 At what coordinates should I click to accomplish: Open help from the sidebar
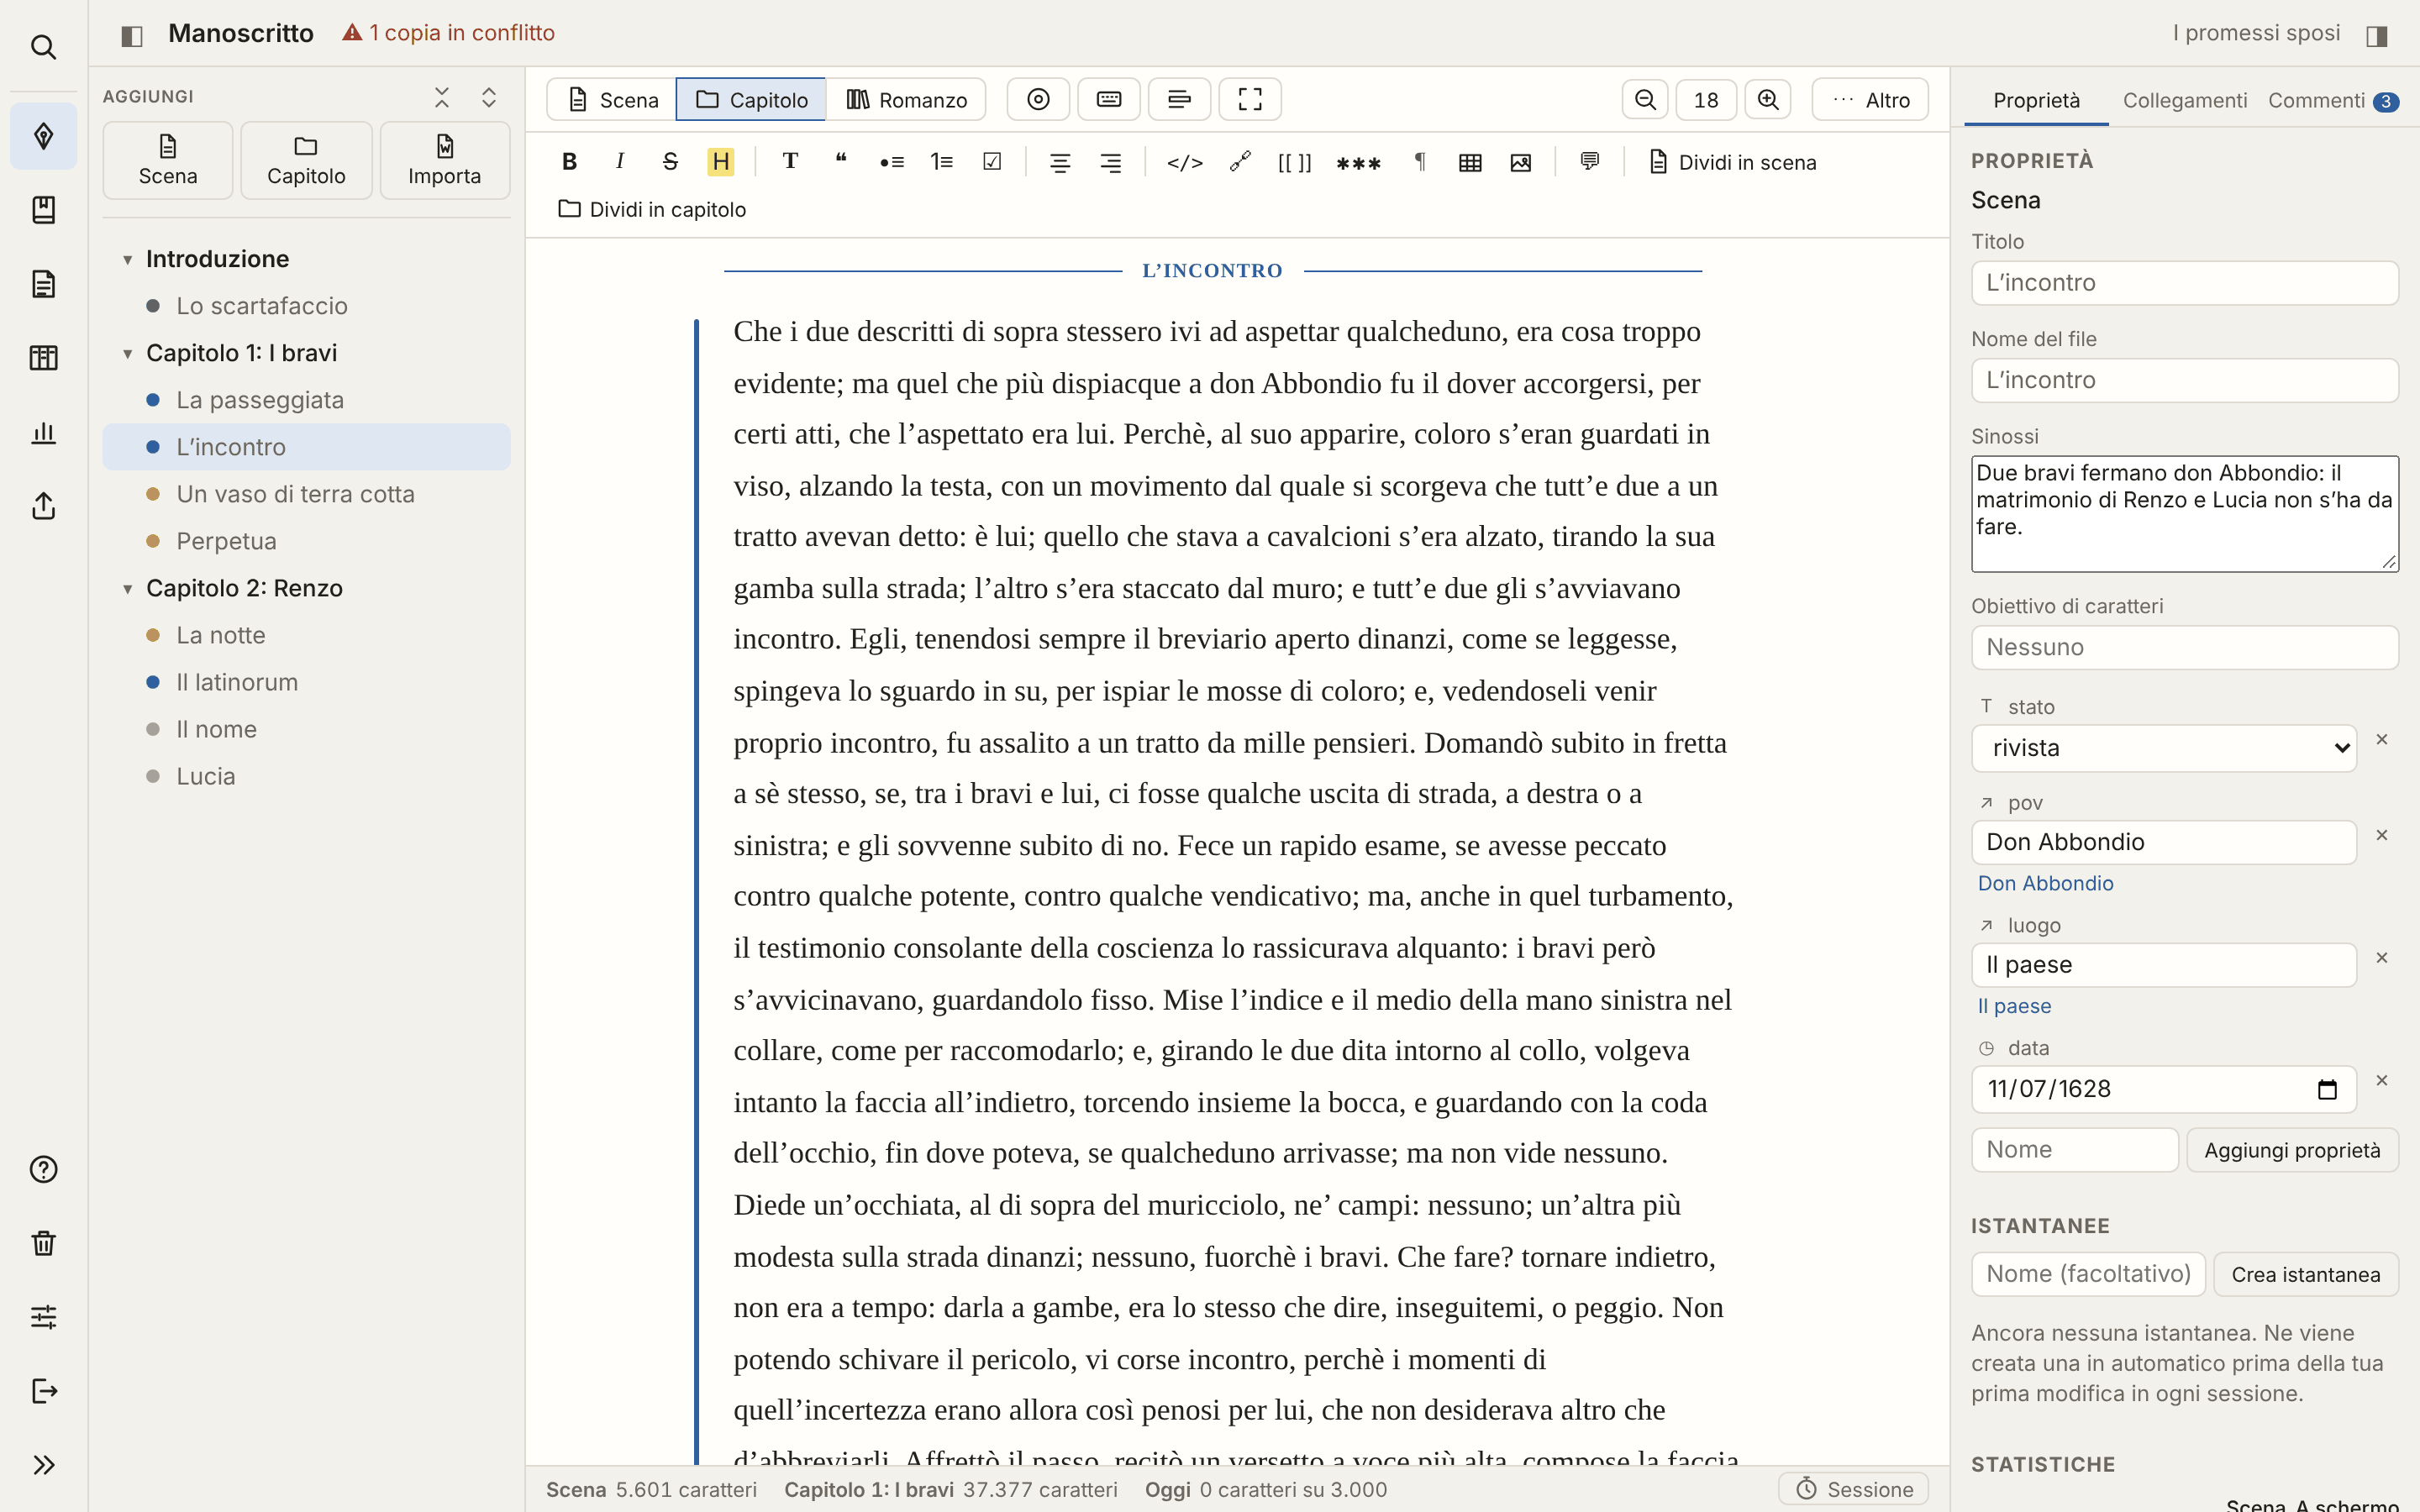point(43,1169)
